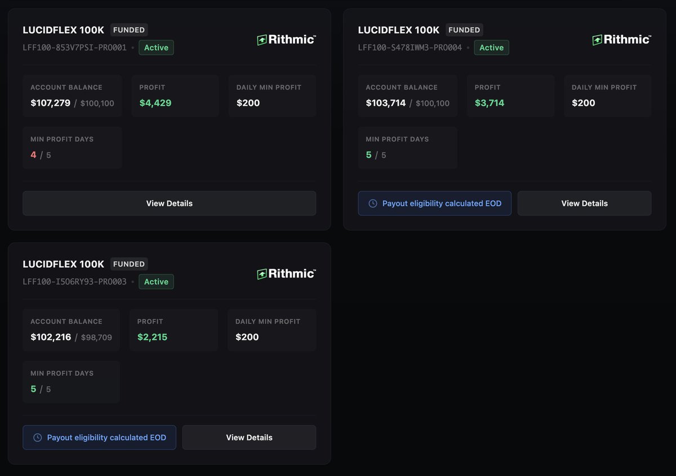Click Daily Min Profit $200 on PRO001 card
This screenshot has width=676, height=476.
pyautogui.click(x=248, y=103)
